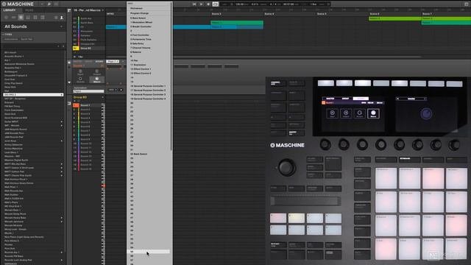Select the Sounds browser type icon
471x265 pixels.
[x=21, y=18]
